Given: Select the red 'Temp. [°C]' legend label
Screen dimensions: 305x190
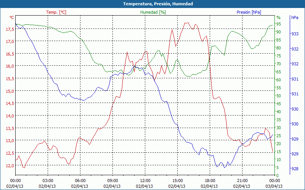Looking at the screenshot, I should [56, 12].
